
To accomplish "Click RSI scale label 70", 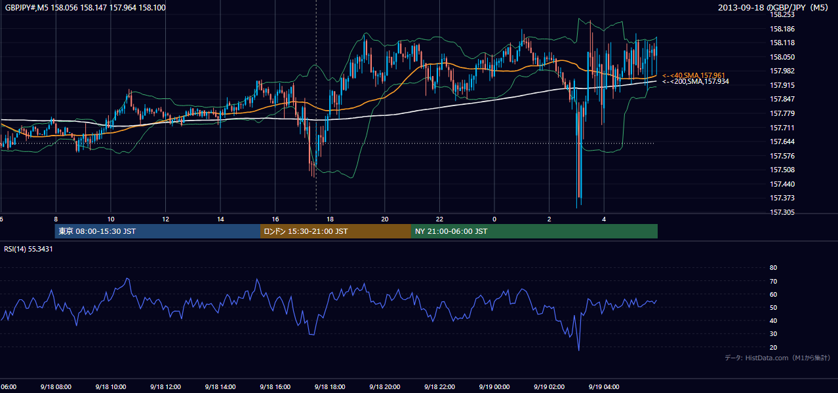I will (x=773, y=281).
